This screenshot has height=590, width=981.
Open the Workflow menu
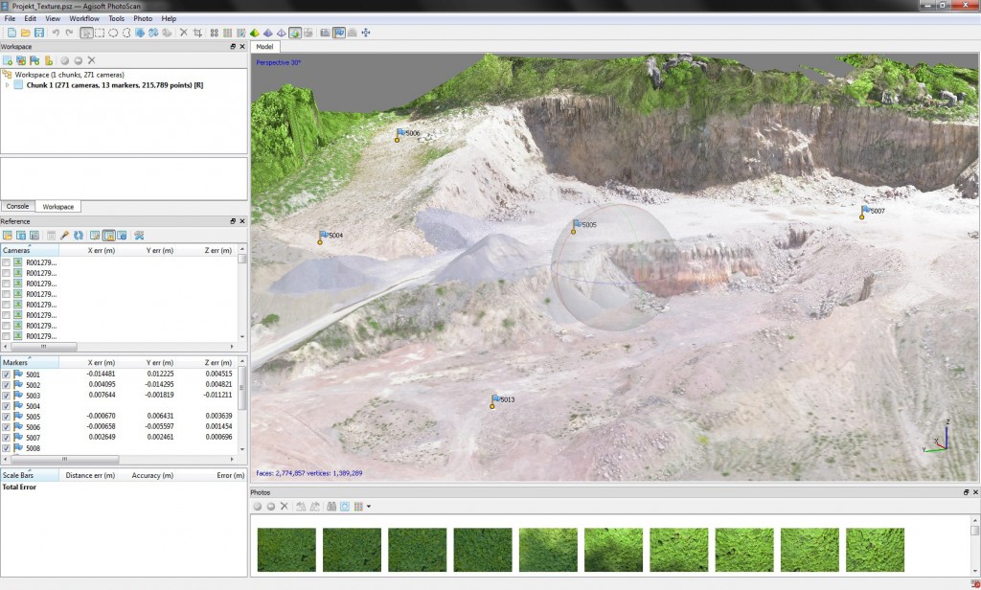pos(83,18)
